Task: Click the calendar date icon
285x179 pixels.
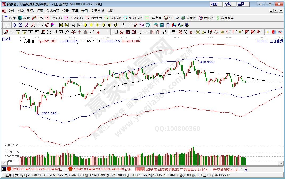Action: (156, 25)
